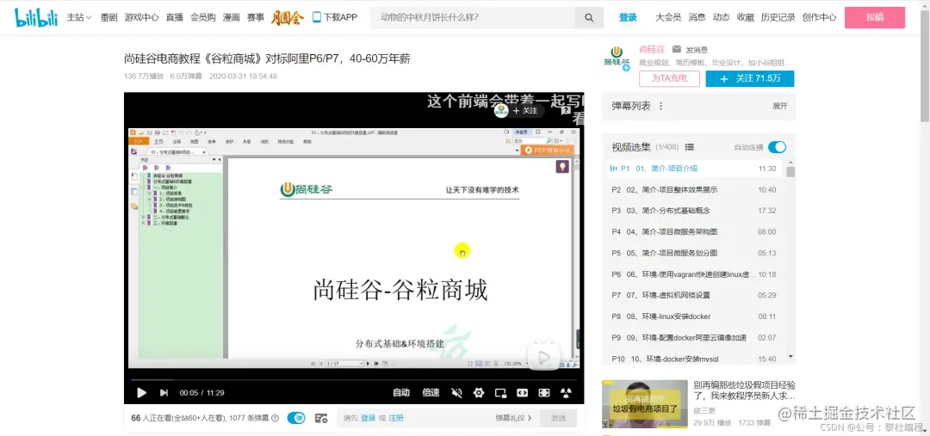Select episode P3 03、简介-分布式基础概念
The width and height of the screenshot is (930, 436).
693,211
